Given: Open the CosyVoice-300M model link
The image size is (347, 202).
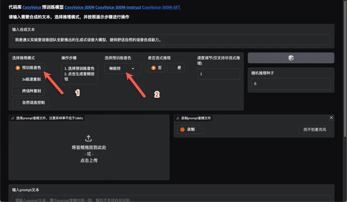Looking at the screenshot, I should (x=79, y=7).
